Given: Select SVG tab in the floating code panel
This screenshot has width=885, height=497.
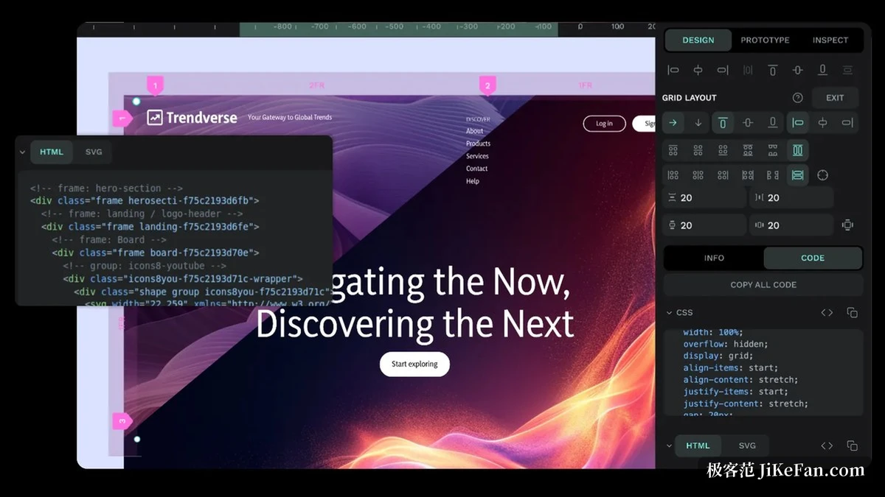Looking at the screenshot, I should [x=94, y=152].
